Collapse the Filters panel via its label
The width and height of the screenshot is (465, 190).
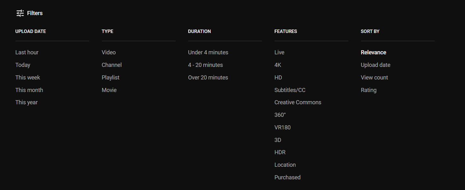[x=35, y=13]
